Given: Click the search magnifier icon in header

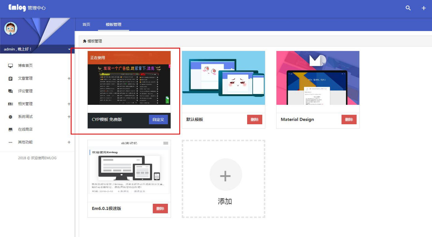Looking at the screenshot, I should (x=408, y=8).
